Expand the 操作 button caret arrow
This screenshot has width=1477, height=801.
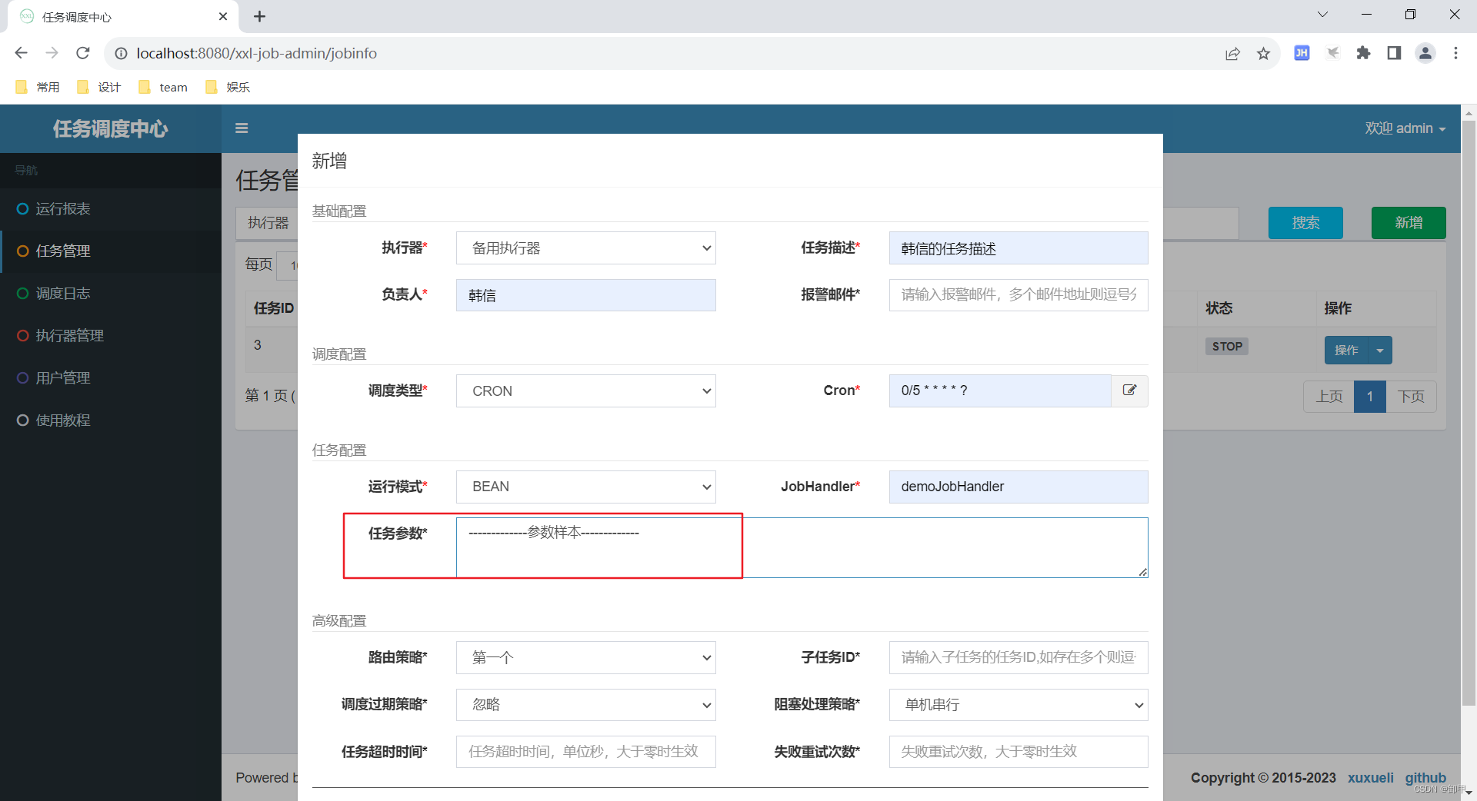1380,351
